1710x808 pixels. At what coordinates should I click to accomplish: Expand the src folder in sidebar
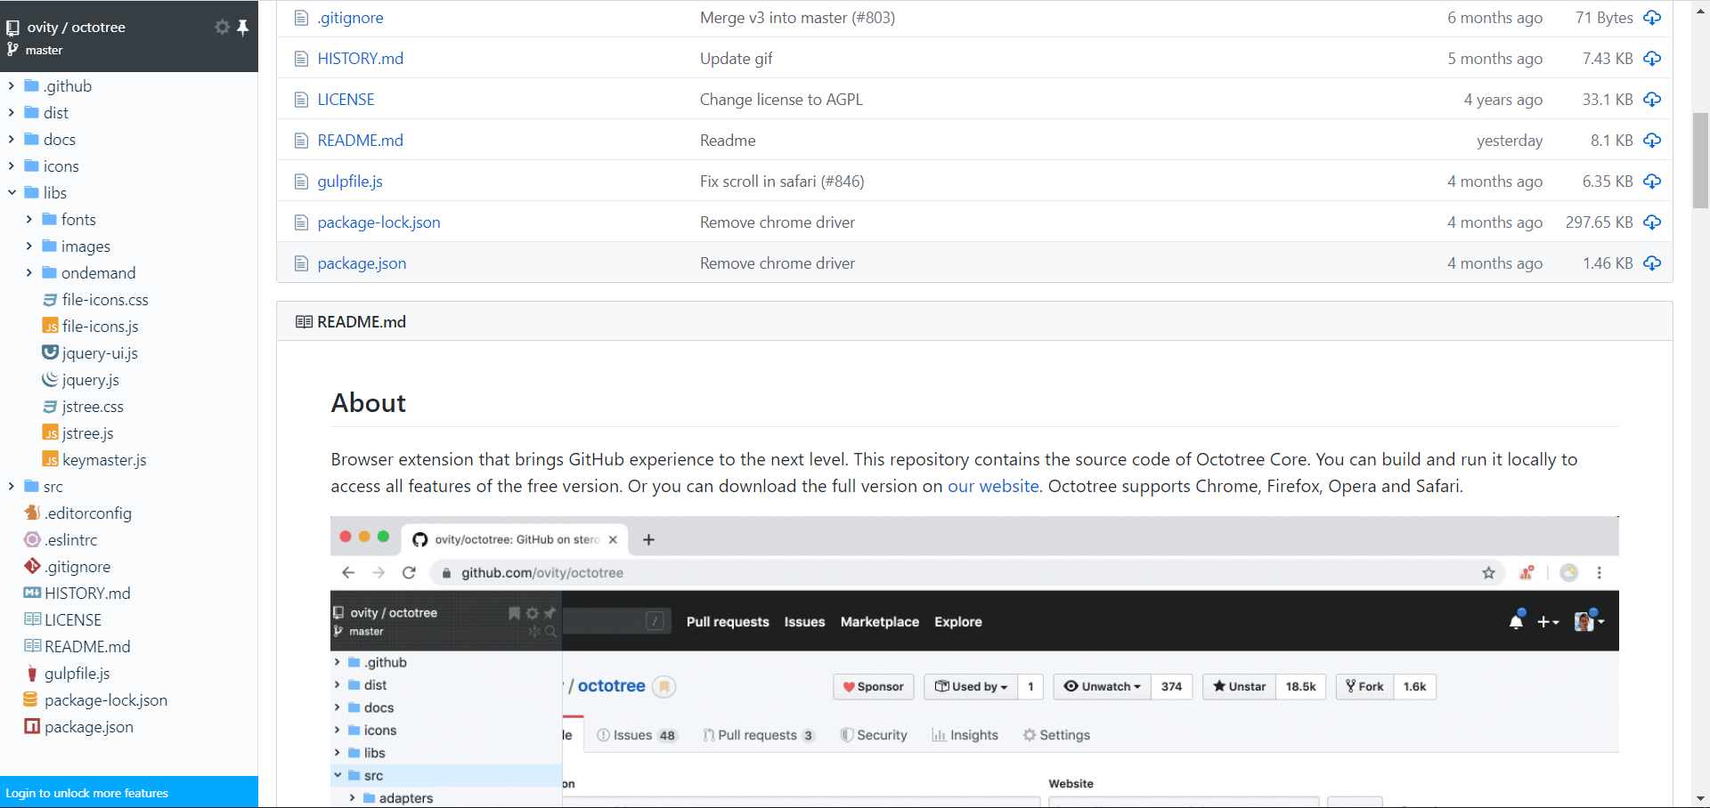pos(12,487)
